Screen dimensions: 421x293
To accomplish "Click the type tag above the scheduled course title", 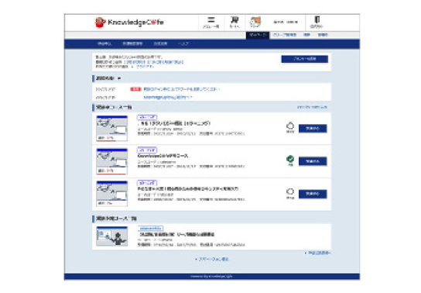I will [x=150, y=228].
